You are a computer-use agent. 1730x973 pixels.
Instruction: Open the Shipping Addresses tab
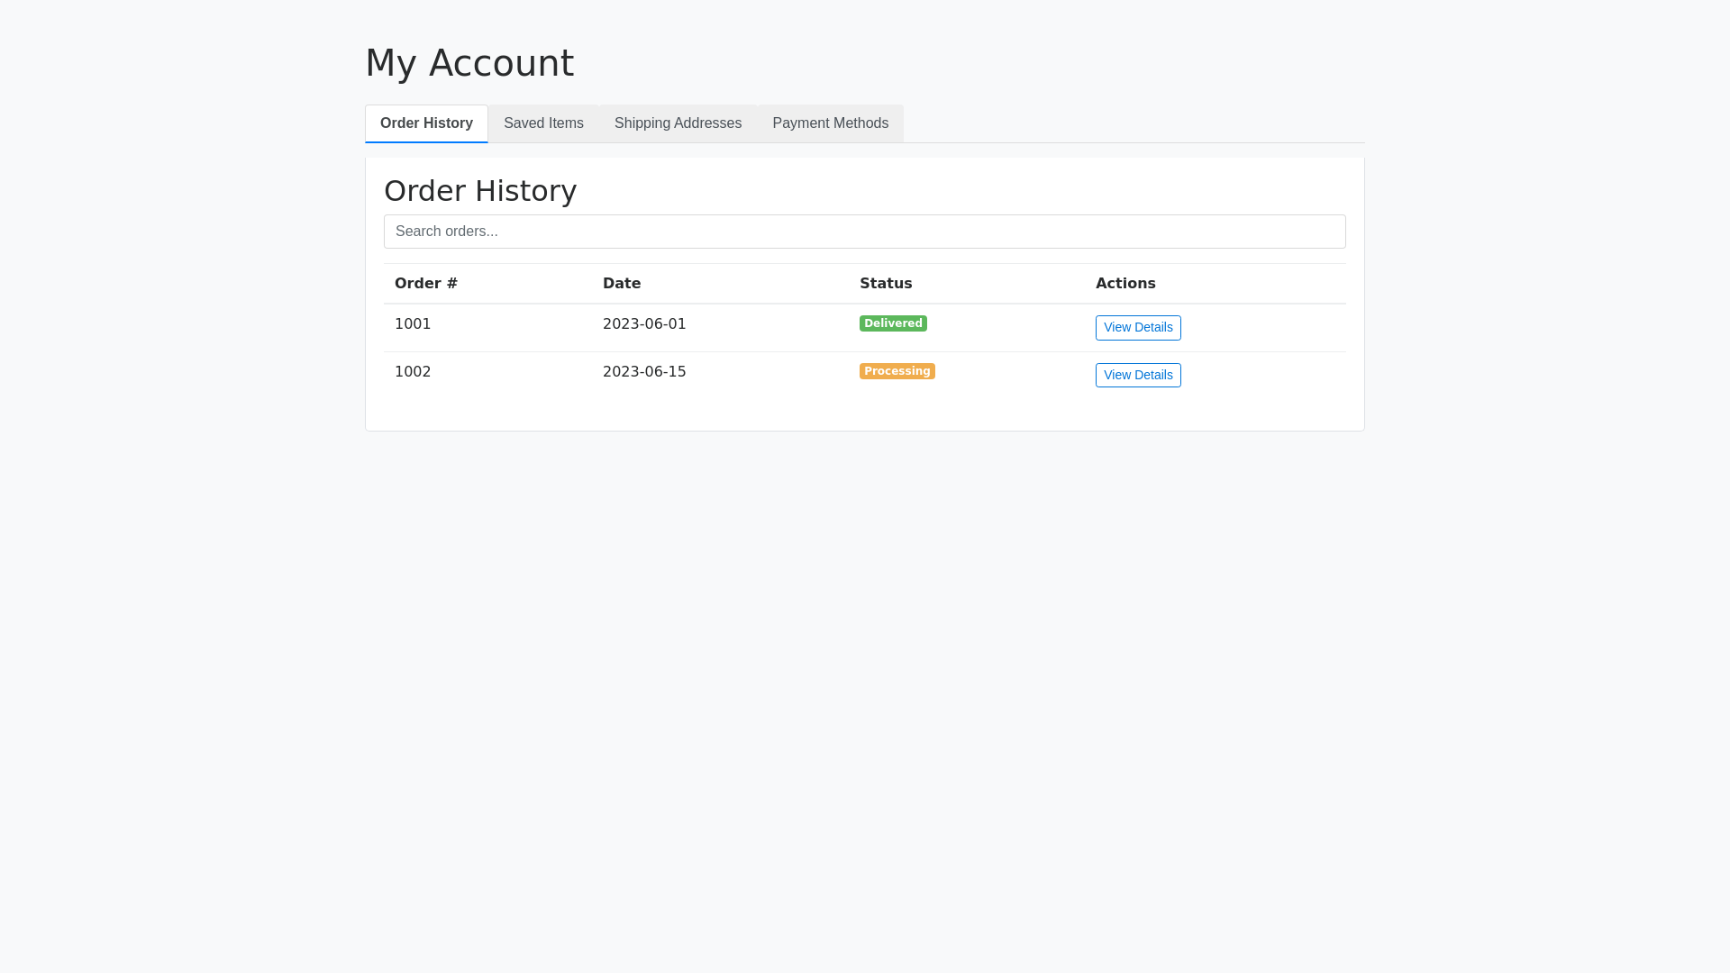[678, 123]
